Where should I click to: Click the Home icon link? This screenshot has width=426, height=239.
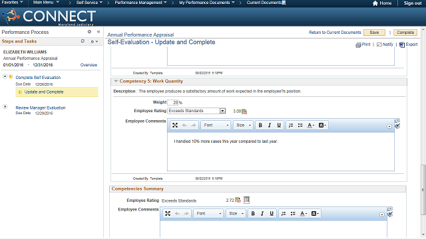pyautogui.click(x=382, y=3)
